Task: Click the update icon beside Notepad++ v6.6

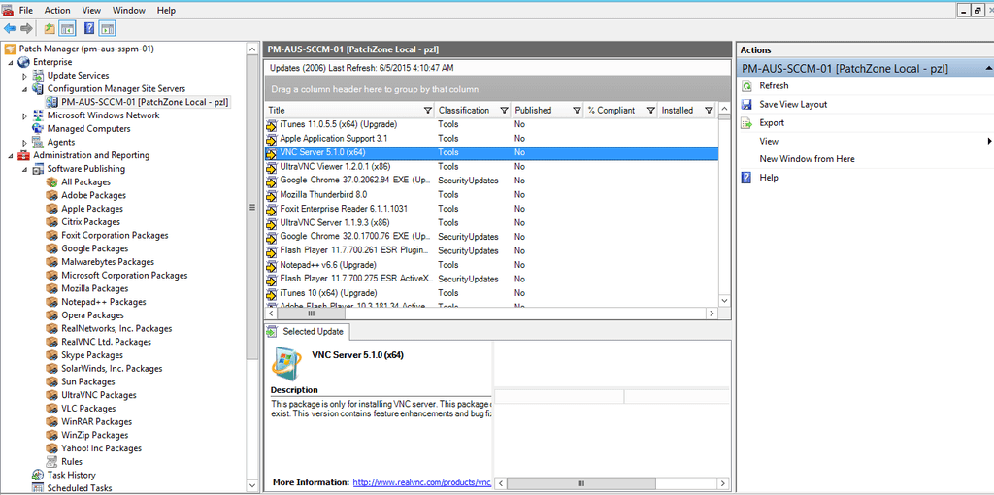Action: pos(272,265)
